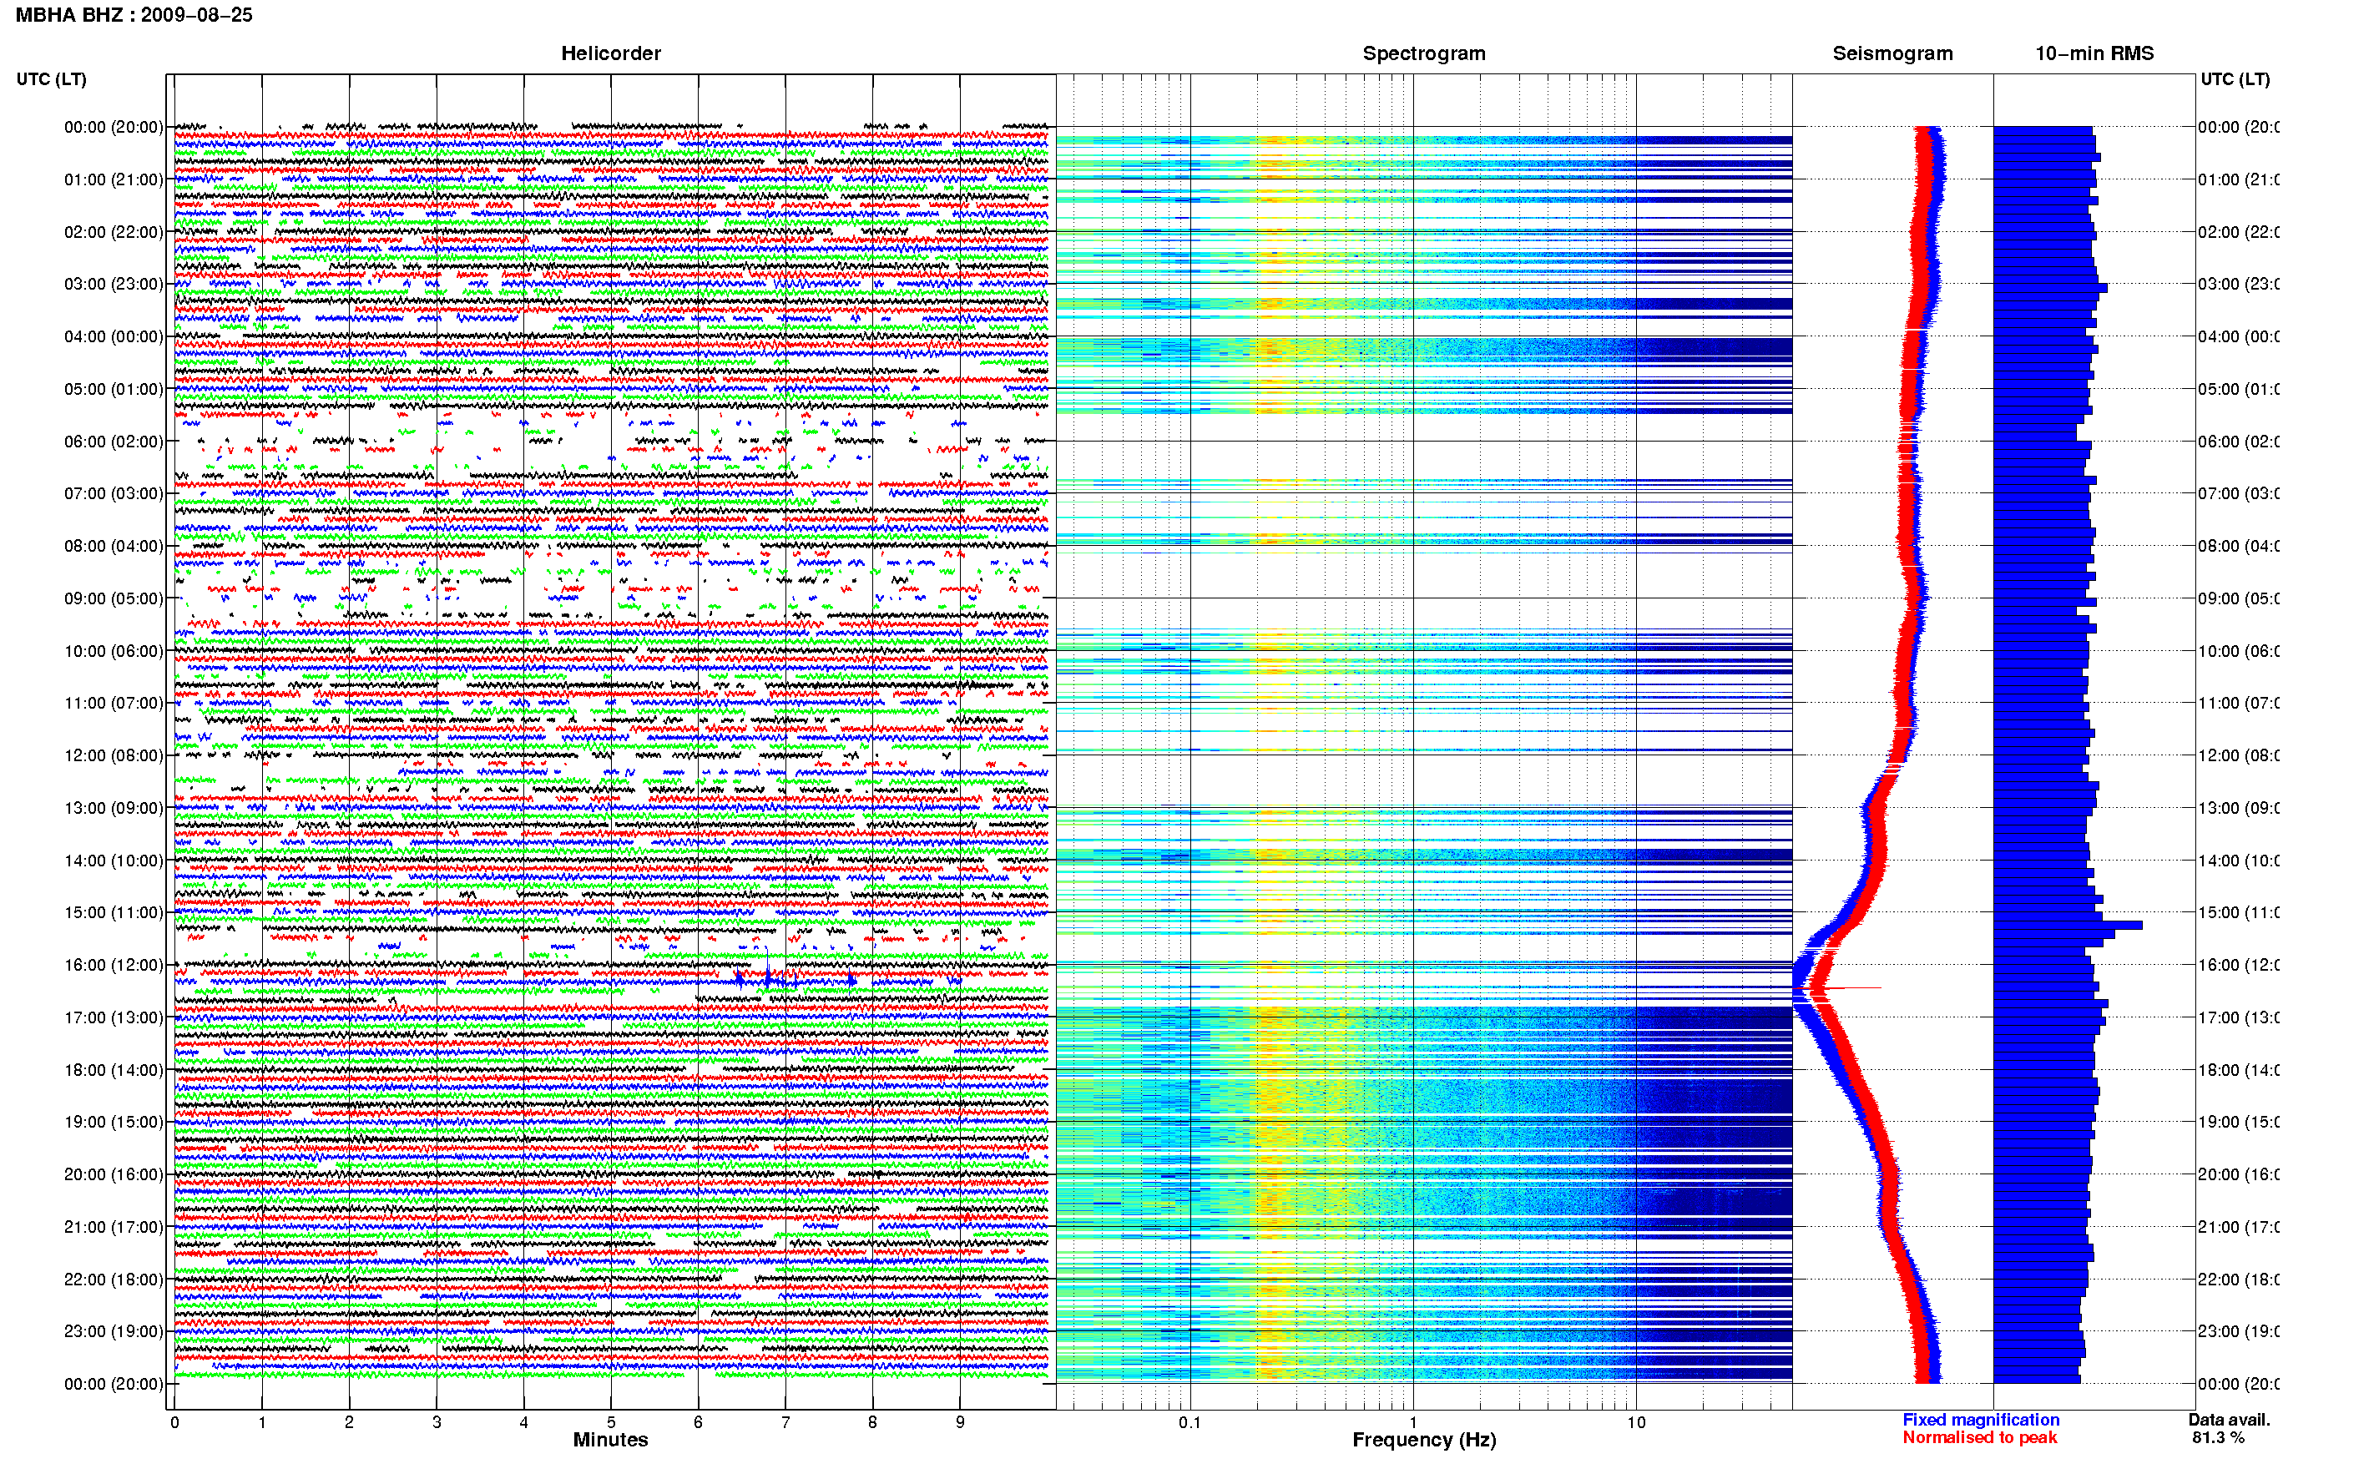Click tick 0 on the Minutes axis
This screenshot has height=1484, width=2374.
pyautogui.click(x=174, y=1421)
